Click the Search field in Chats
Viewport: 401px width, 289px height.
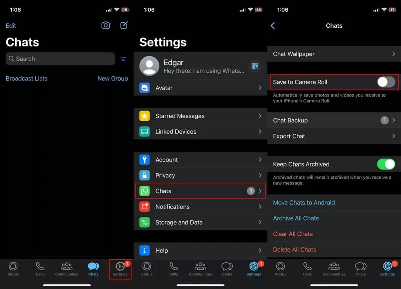(x=60, y=59)
